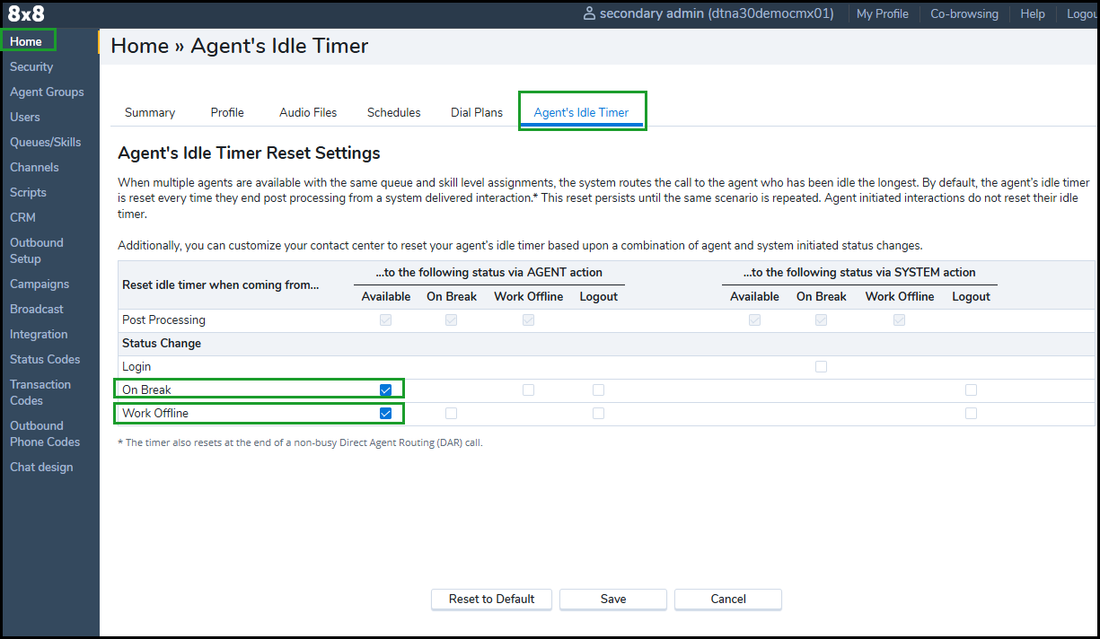Click the user profile icon beside secondary admin
Image resolution: width=1100 pixels, height=639 pixels.
(x=589, y=13)
